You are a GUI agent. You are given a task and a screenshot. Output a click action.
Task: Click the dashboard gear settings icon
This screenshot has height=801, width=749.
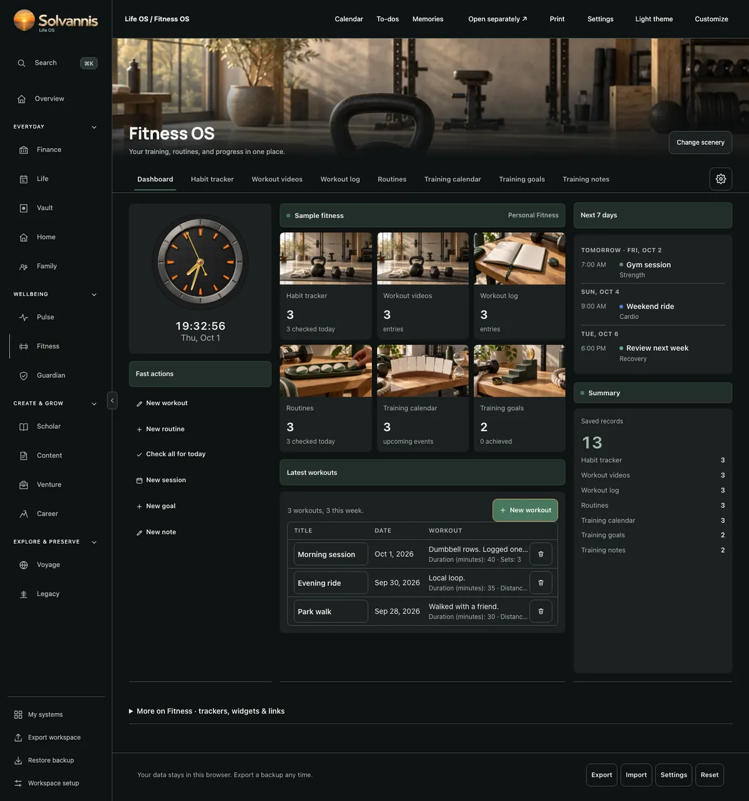coord(721,179)
